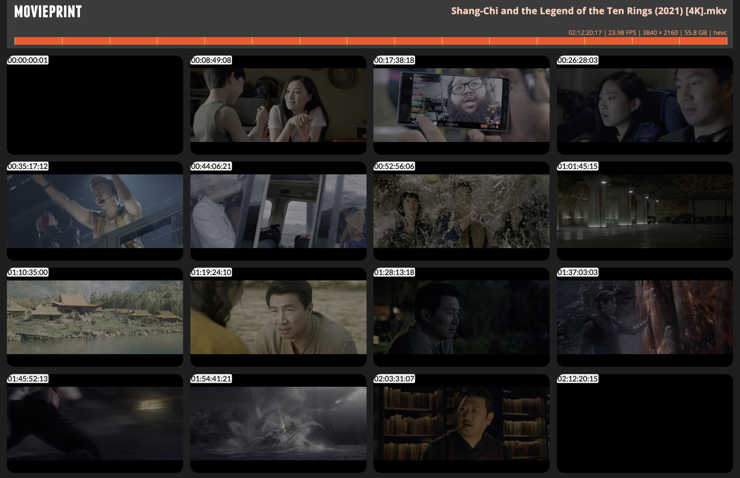This screenshot has height=478, width=740.
Task: Click the MOVIEPRINT logo
Action: click(x=48, y=12)
